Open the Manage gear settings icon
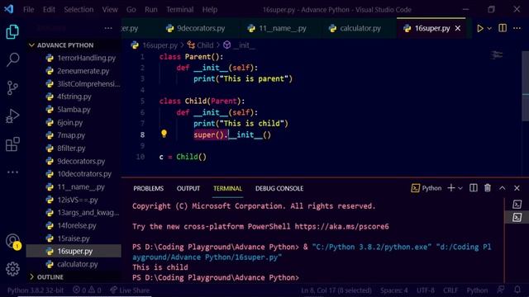 [x=12, y=269]
